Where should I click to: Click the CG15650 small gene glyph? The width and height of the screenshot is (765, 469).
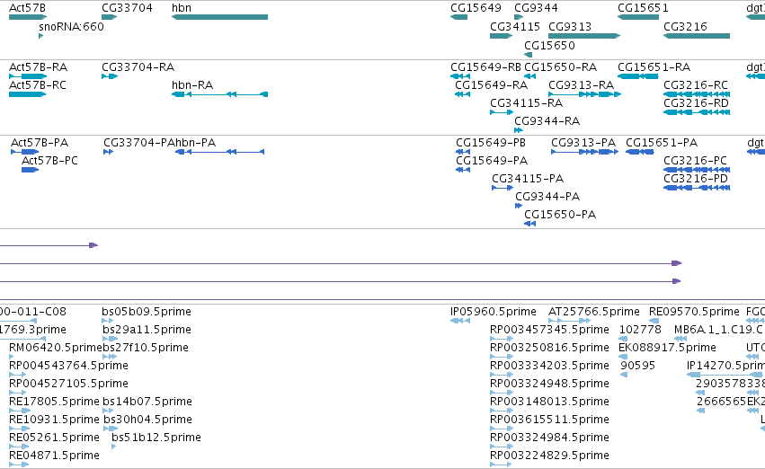tap(528, 55)
